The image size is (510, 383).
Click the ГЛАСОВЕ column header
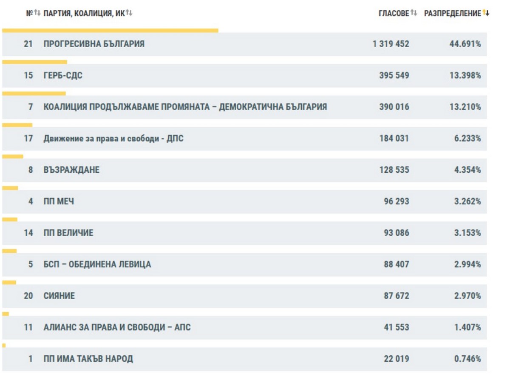(394, 14)
